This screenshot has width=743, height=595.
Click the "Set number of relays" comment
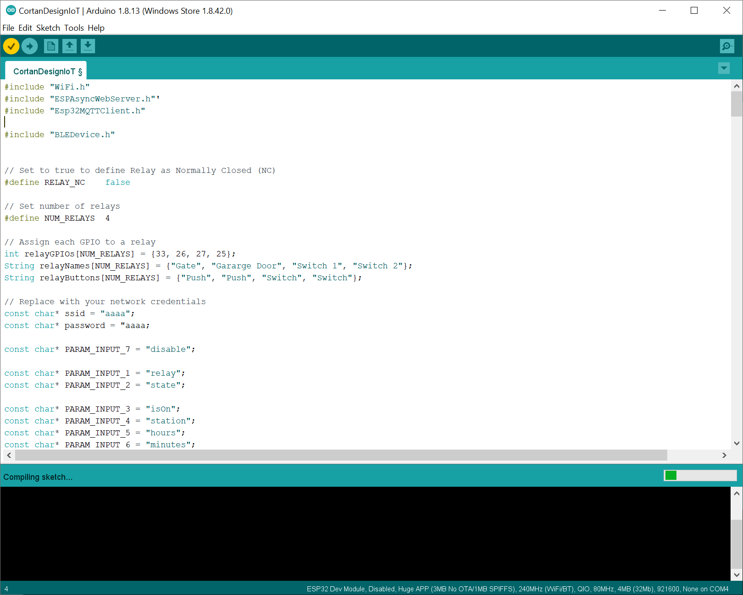pyautogui.click(x=62, y=206)
